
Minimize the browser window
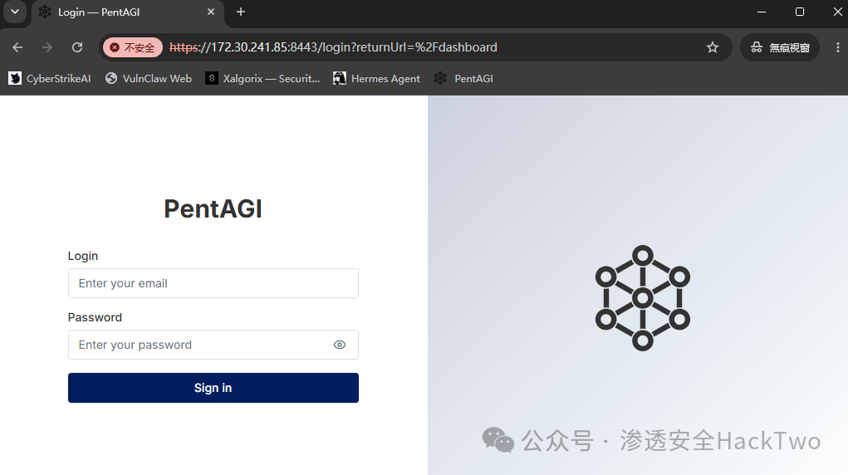pyautogui.click(x=762, y=12)
